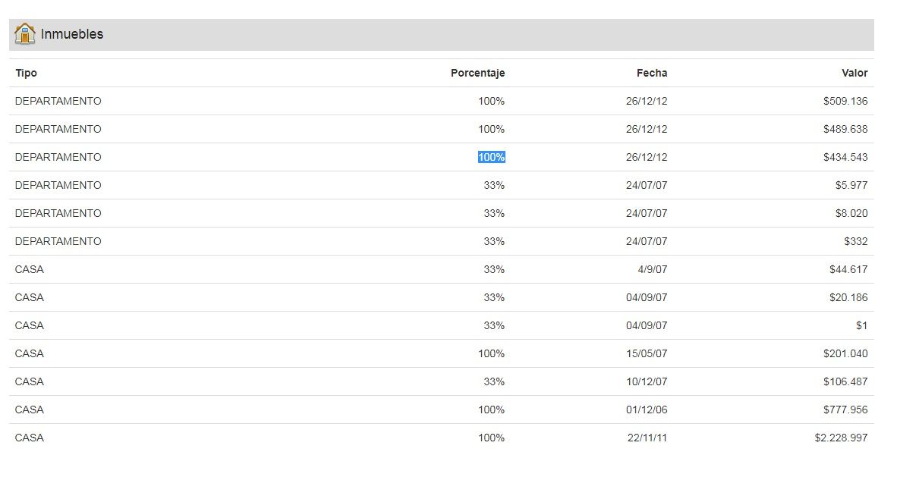Click the Inmuebles section title
The image size is (897, 477).
[72, 34]
